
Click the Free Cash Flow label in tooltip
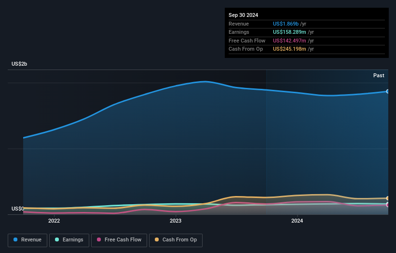[247, 41]
